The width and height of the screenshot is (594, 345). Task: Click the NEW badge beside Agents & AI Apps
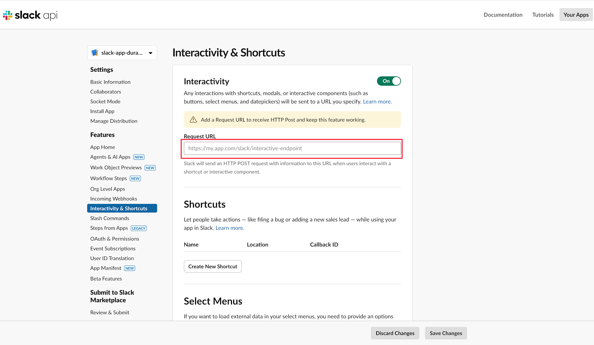139,157
